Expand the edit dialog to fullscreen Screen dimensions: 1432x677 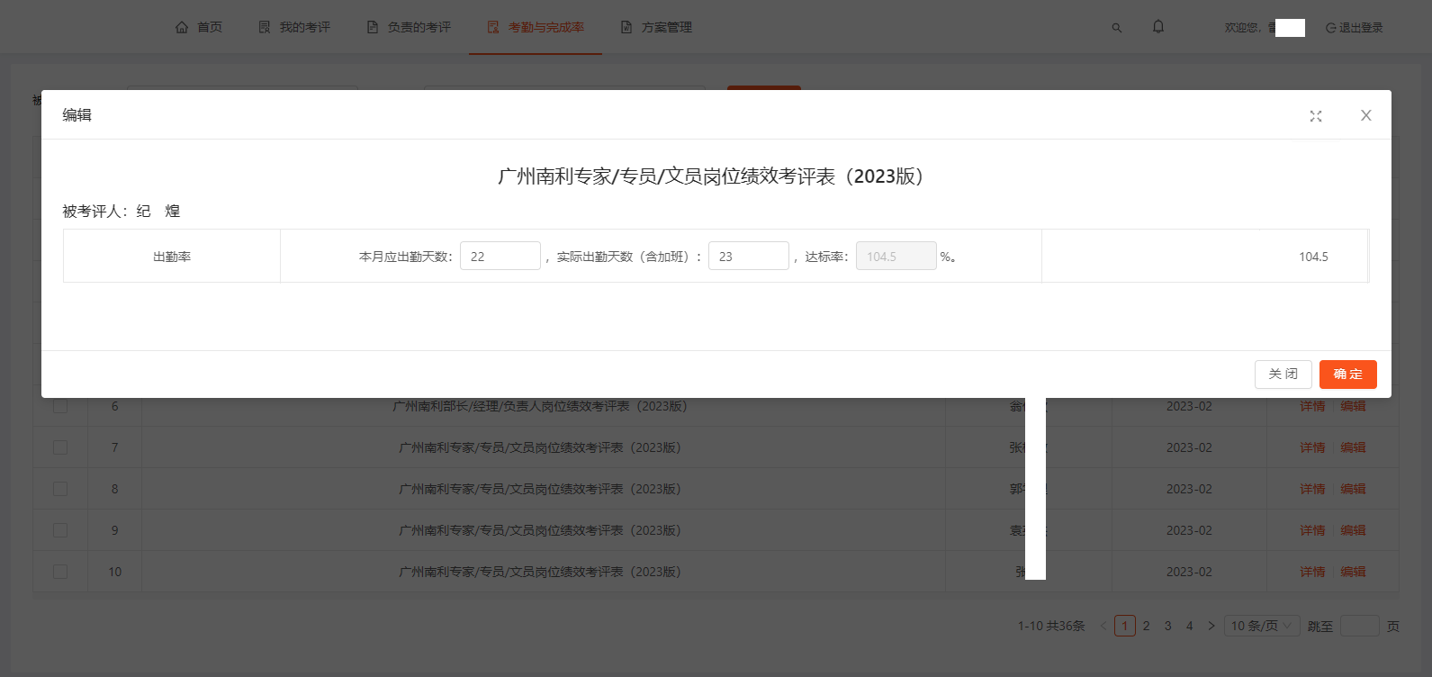click(1316, 116)
